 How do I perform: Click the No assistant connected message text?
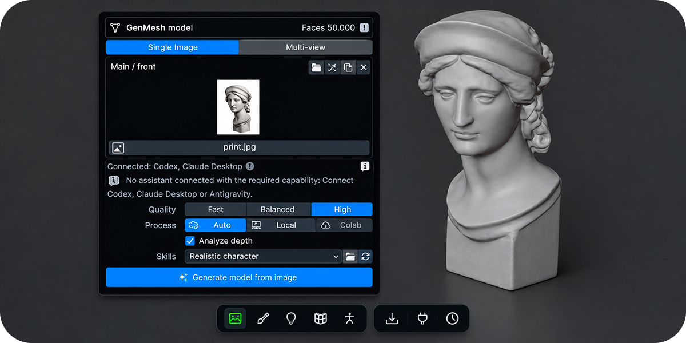tap(230, 187)
